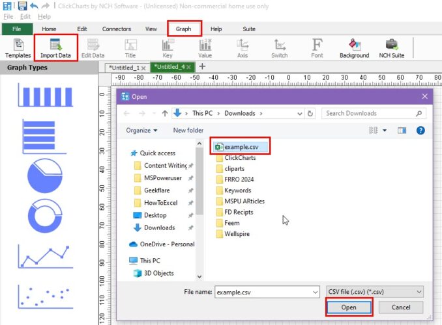Open the Templates tool in ribbon
This screenshot has width=442, height=325.
[x=18, y=48]
